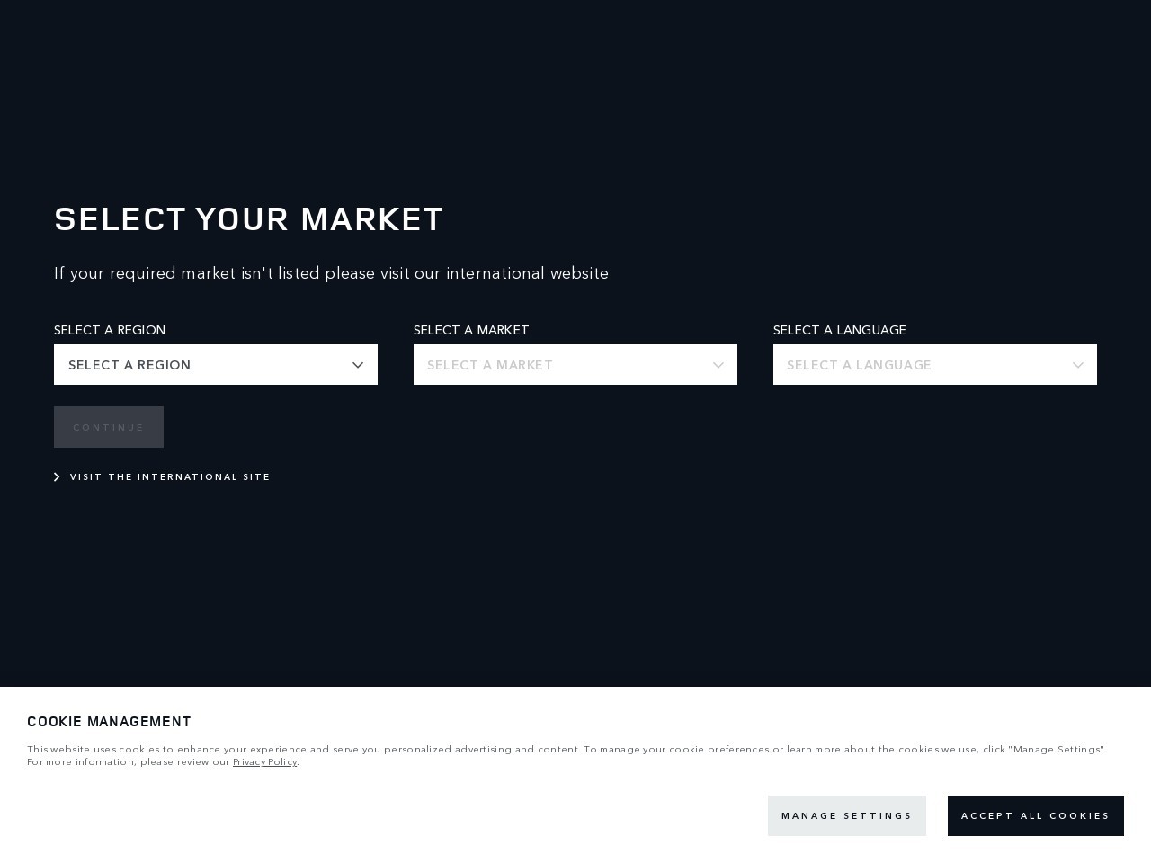Screen dimensions: 1151x863
Task: Click the Manage Settings button
Action: coord(847,815)
